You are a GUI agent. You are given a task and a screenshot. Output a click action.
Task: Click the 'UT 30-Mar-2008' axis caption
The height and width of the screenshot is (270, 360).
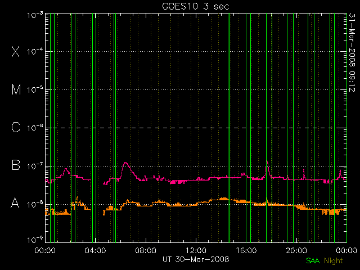(196, 259)
